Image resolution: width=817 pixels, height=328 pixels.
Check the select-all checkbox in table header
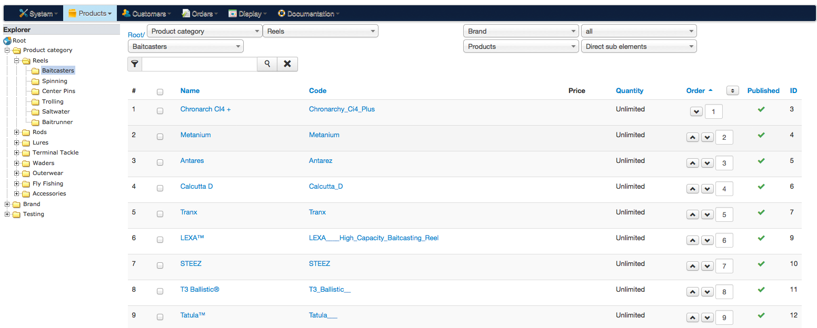point(160,92)
